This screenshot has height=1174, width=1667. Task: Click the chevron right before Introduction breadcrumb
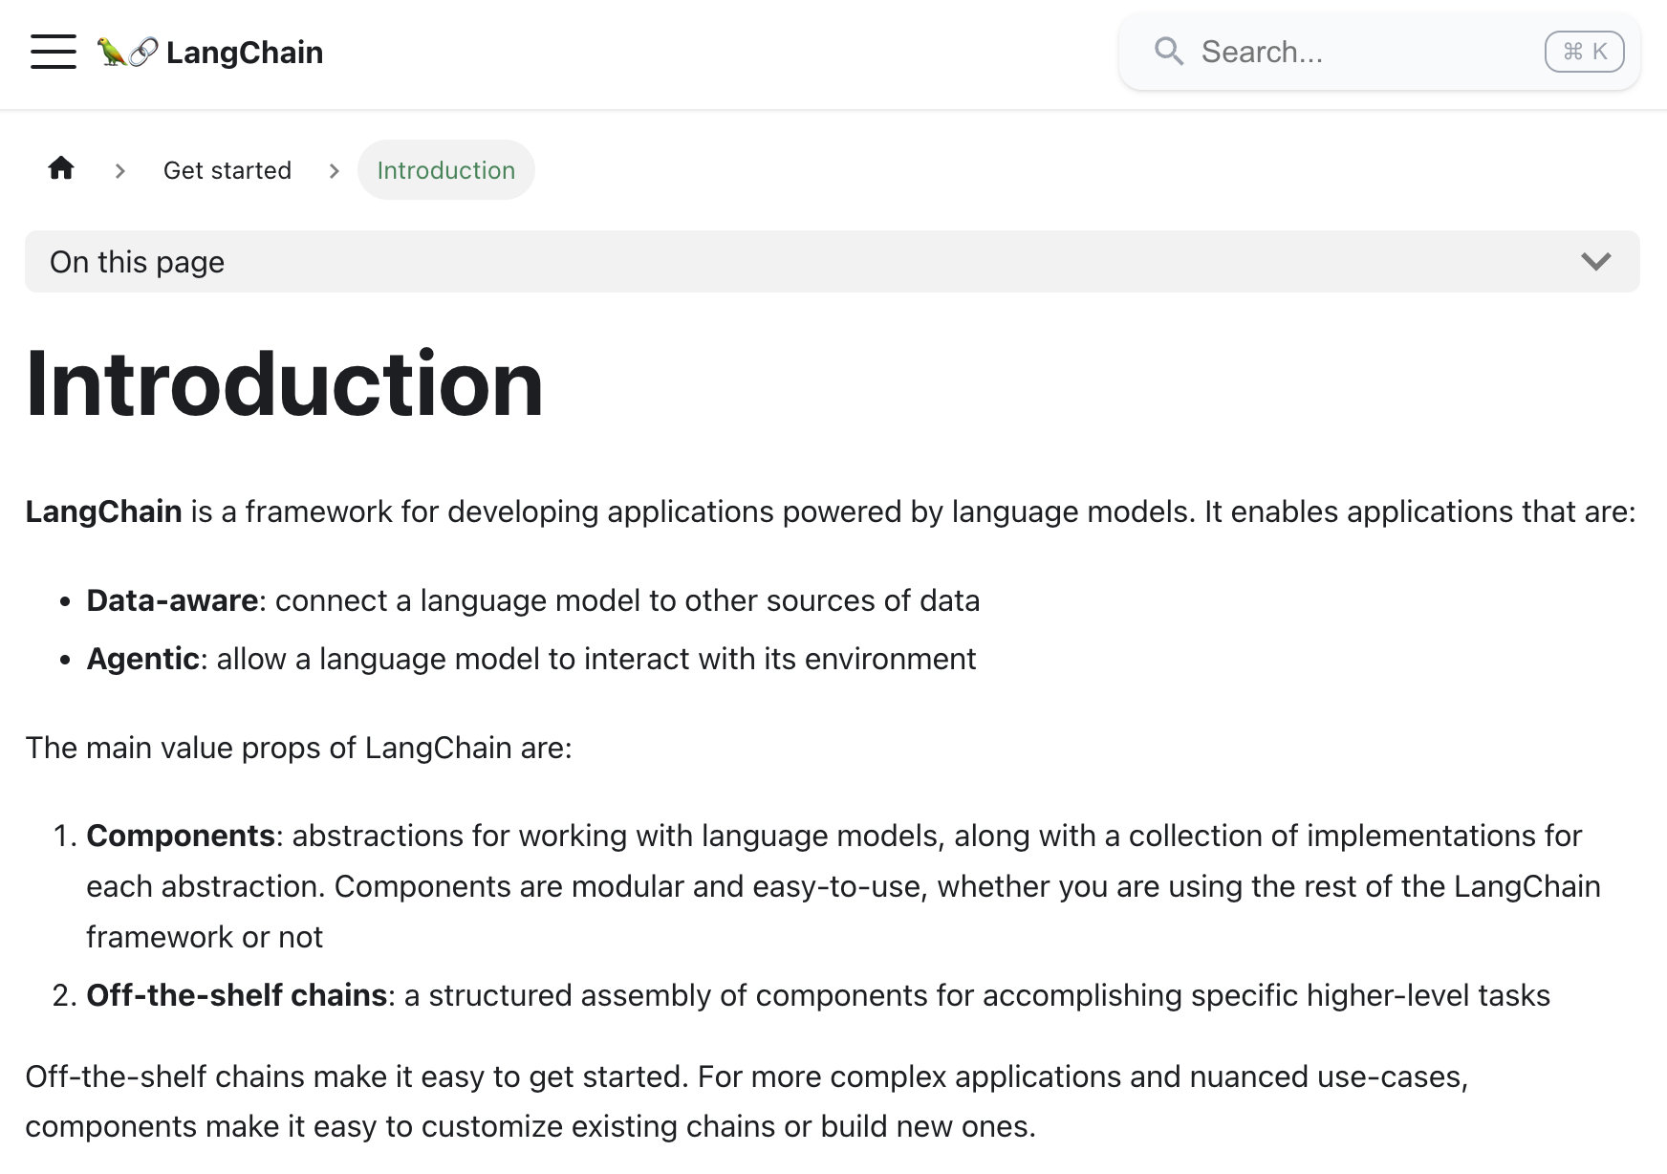(x=335, y=171)
